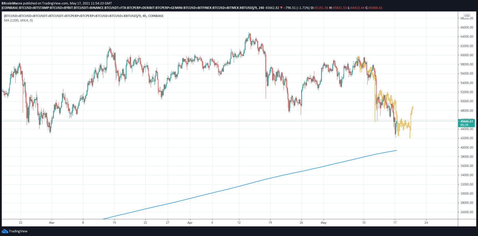Click the 8 date label on time axis
Screen dimensions: 478x236
[83, 223]
